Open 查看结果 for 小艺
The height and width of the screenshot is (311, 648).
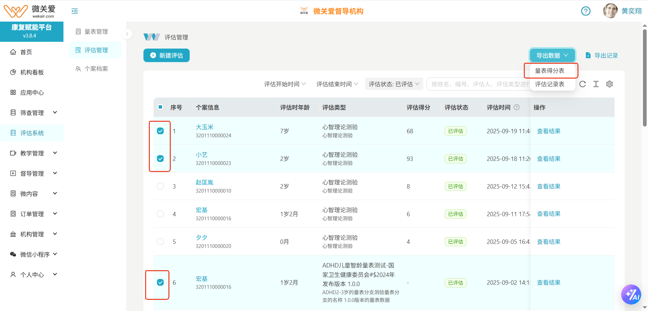pyautogui.click(x=548, y=159)
